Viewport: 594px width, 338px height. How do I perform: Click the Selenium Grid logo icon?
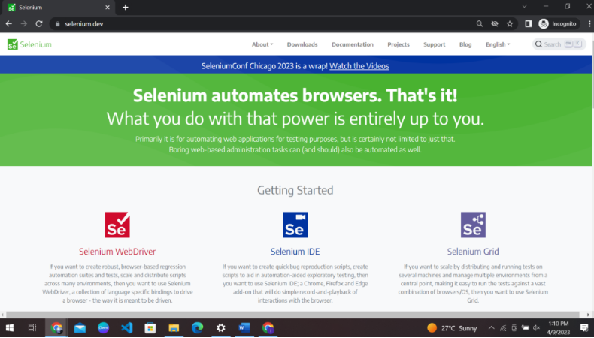[x=473, y=225]
